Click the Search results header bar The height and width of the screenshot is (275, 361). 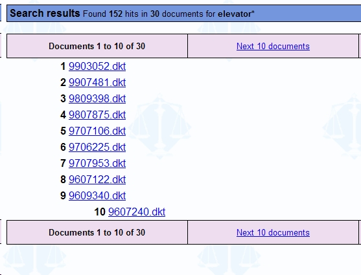(183, 14)
